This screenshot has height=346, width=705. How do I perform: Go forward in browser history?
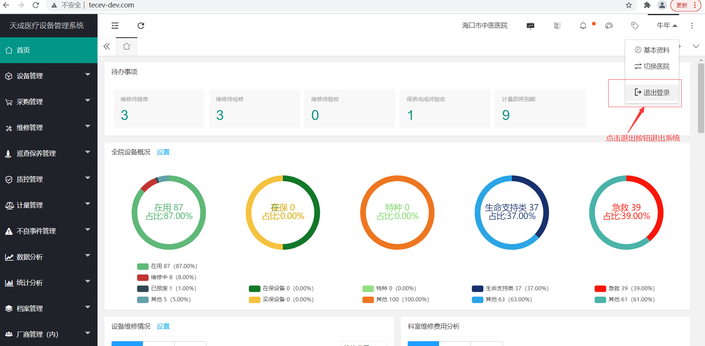coord(21,5)
